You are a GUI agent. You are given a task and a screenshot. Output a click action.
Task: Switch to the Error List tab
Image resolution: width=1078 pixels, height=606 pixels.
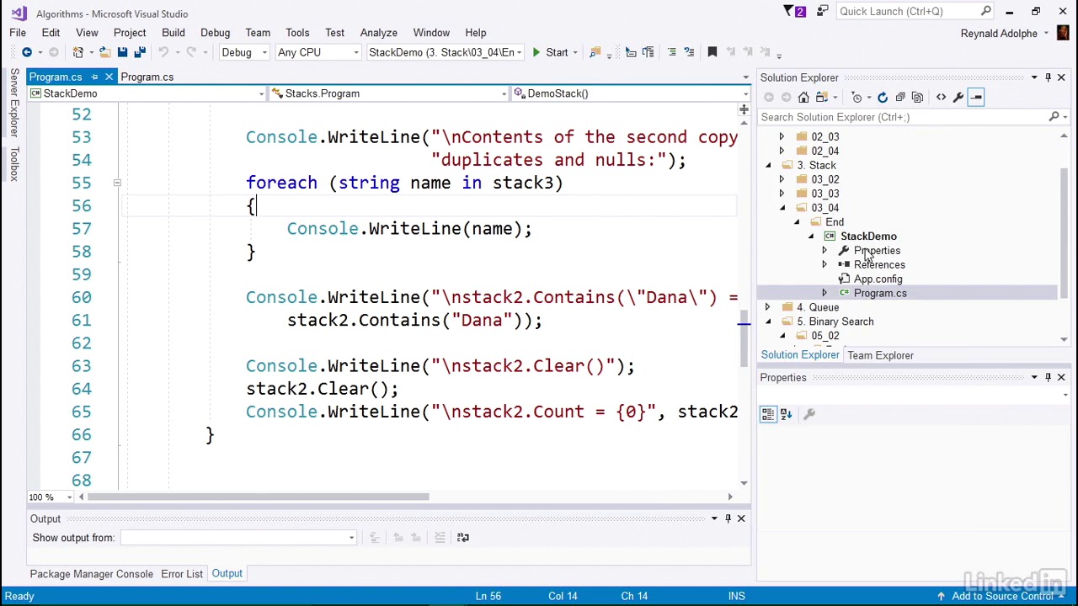pos(182,574)
